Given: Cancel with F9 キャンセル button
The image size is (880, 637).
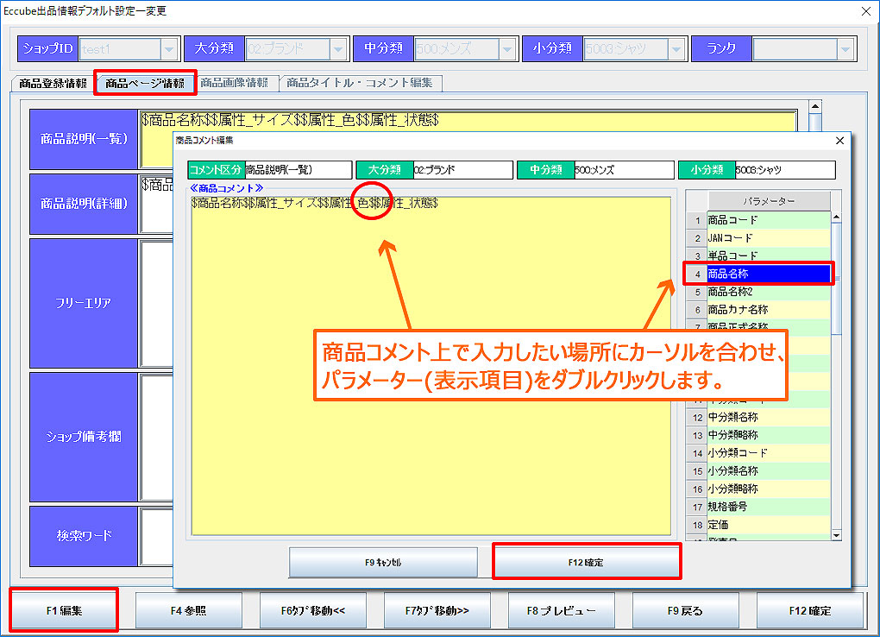Looking at the screenshot, I should pos(383,562).
